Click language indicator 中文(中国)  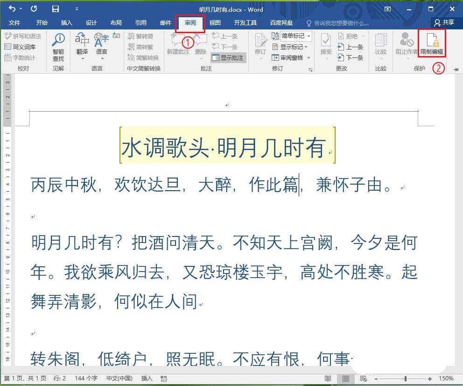(119, 379)
